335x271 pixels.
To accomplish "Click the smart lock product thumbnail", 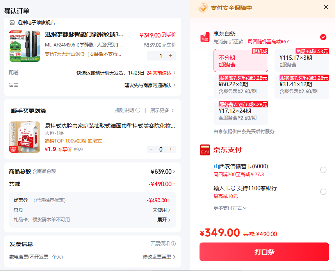I will tap(25, 46).
